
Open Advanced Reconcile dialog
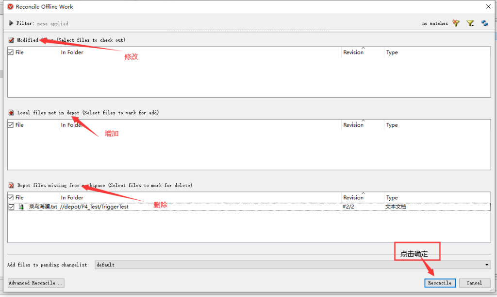(x=36, y=283)
